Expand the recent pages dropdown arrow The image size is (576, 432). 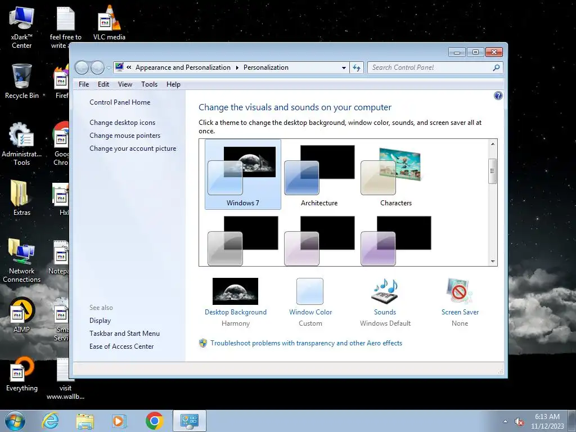pos(109,68)
